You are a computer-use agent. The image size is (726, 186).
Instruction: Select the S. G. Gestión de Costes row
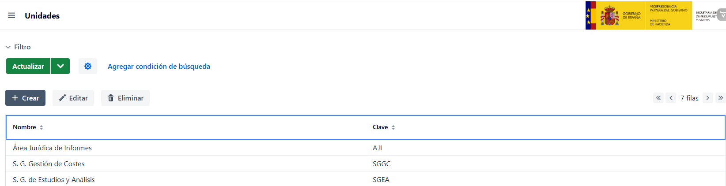(x=365, y=164)
